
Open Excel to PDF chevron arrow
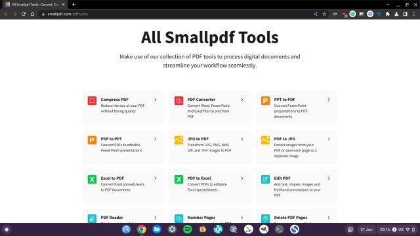click(156, 178)
